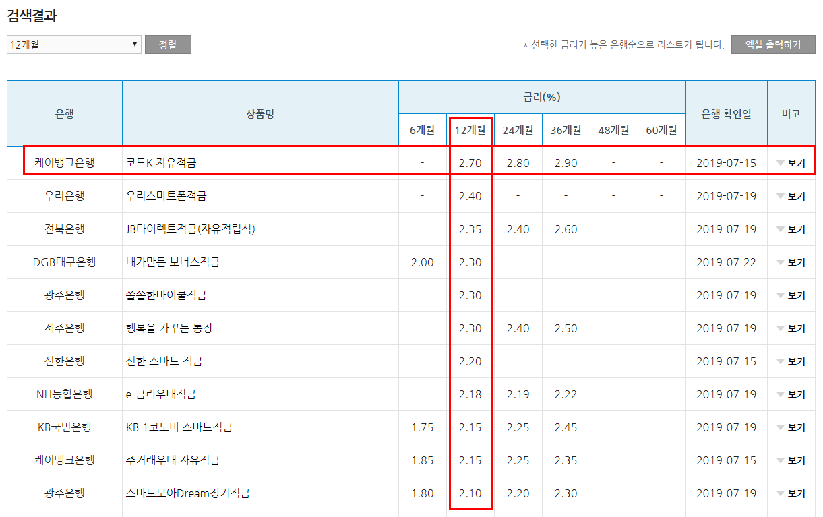This screenshot has height=517, width=823.
Task: Click bank name 신한은행
Action: click(65, 361)
